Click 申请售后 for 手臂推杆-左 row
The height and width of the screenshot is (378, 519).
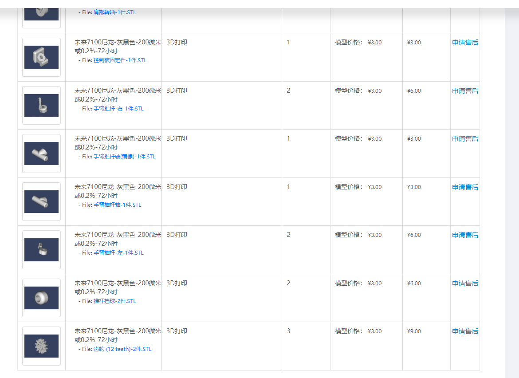pyautogui.click(x=465, y=235)
